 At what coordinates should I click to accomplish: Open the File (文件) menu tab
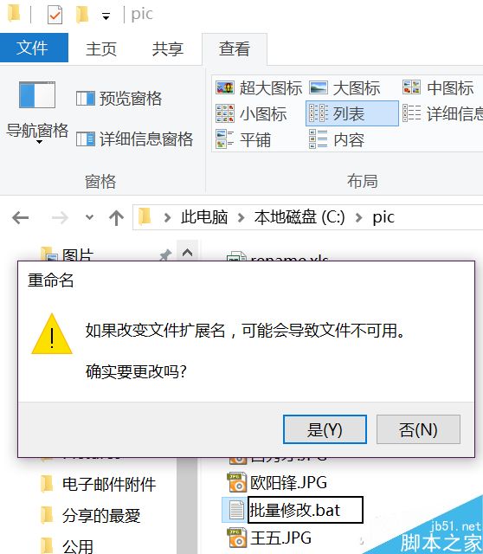tap(34, 48)
